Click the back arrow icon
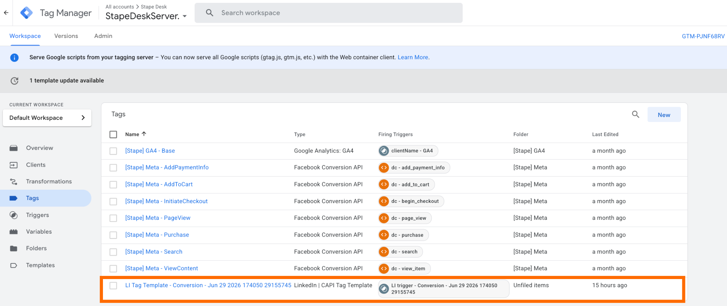 pos(6,13)
